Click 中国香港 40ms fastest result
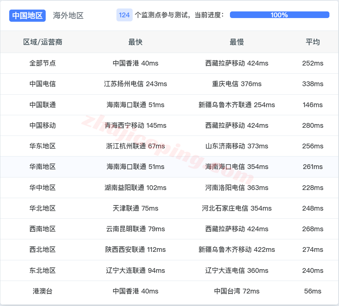This screenshot has height=306, width=339. [135, 63]
